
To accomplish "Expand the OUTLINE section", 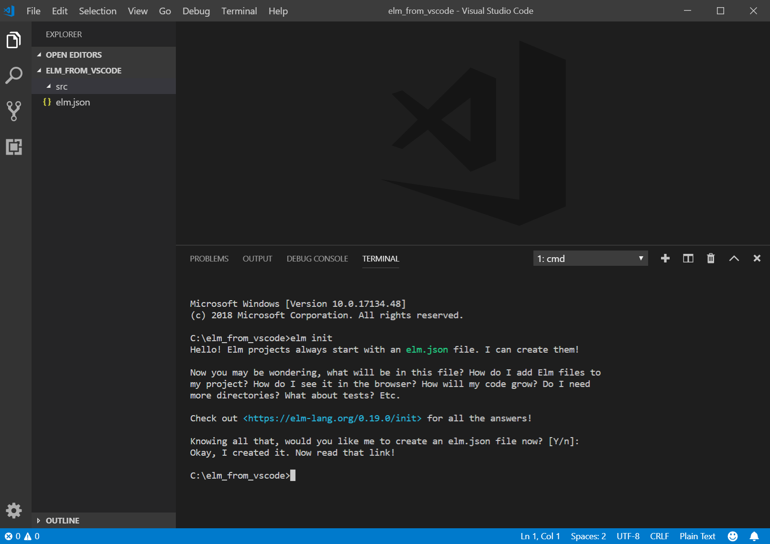I will (63, 521).
